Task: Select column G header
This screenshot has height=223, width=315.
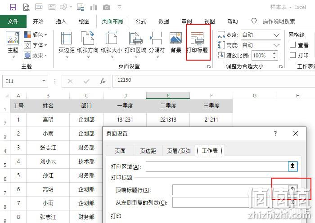Action: click(255, 96)
